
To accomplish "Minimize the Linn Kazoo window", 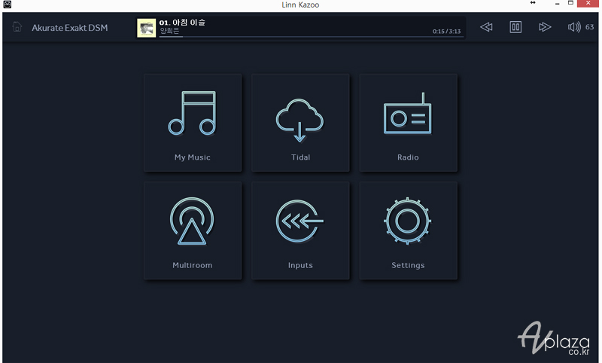I will 557,4.
